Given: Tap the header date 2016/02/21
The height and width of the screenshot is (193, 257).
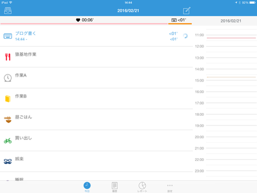Looking at the screenshot, I should point(128,11).
